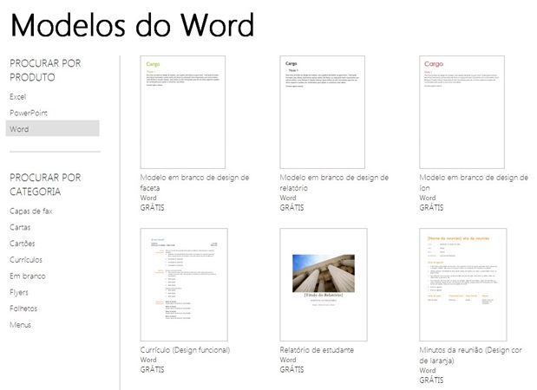This screenshot has width=537, height=390.
Task: Open the íon design template thumbnail
Action: [x=462, y=112]
